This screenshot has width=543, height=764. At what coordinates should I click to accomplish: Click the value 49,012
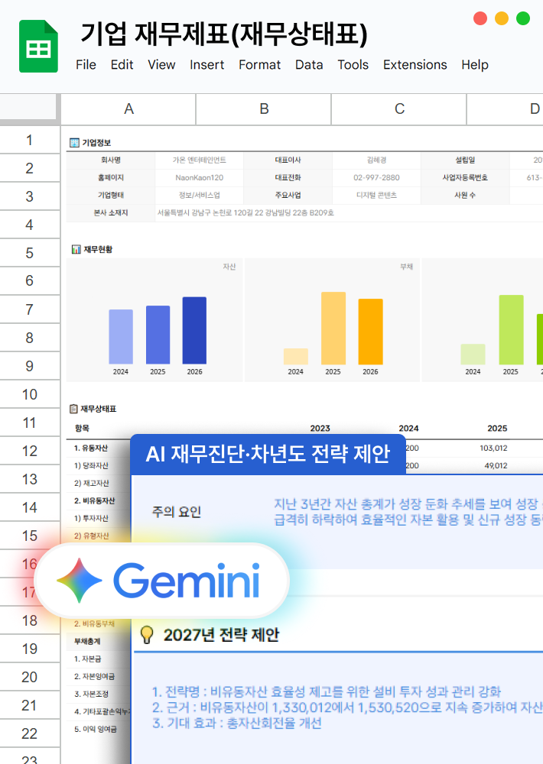pos(496,466)
